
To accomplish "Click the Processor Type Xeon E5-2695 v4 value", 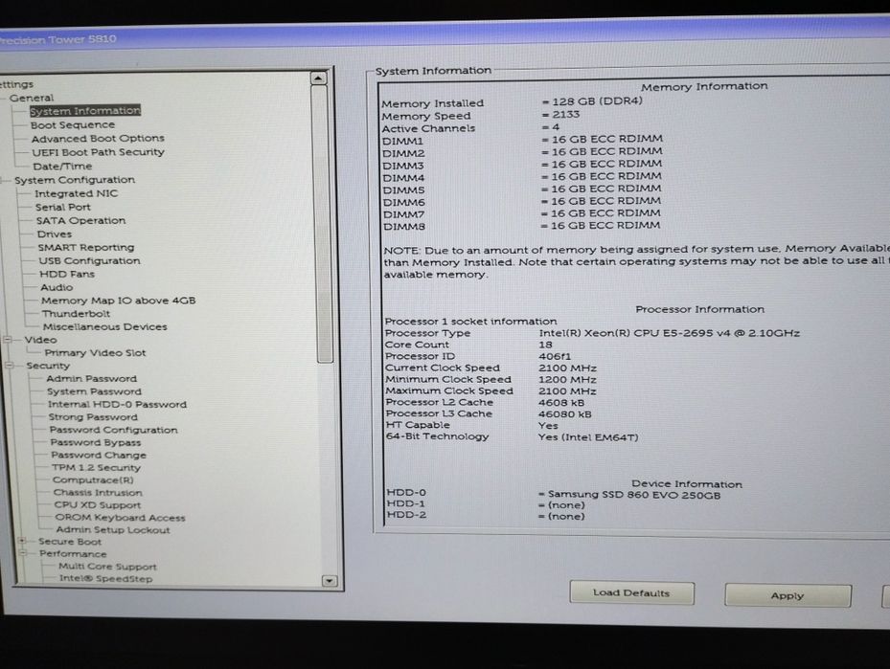I will pos(670,333).
